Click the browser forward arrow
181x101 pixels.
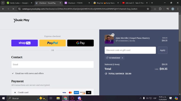point(8,9)
